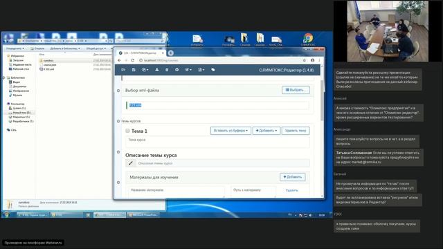Click the download icon in editor toolbar

157,70
